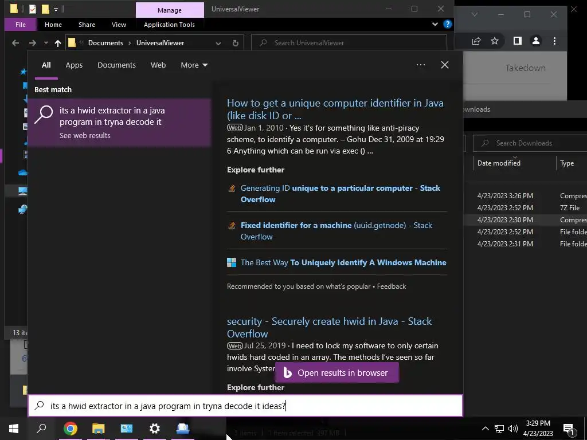Open the Settings gear on the taskbar
The height and width of the screenshot is (440, 587).
pyautogui.click(x=155, y=428)
